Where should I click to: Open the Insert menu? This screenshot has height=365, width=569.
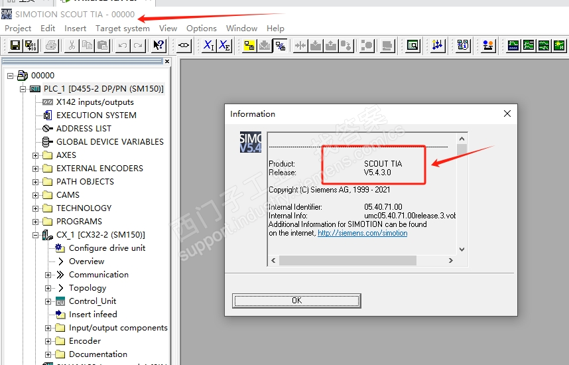pyautogui.click(x=75, y=29)
